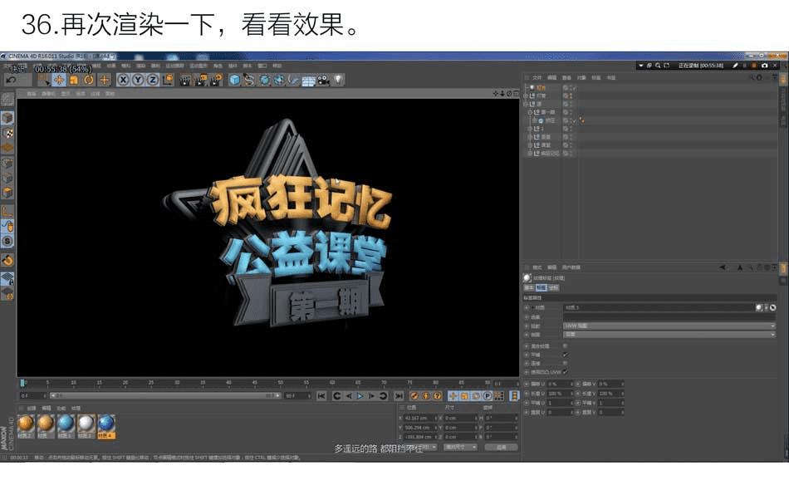Select the white material ball
Image resolution: width=789 pixels, height=485 pixels.
coord(86,424)
